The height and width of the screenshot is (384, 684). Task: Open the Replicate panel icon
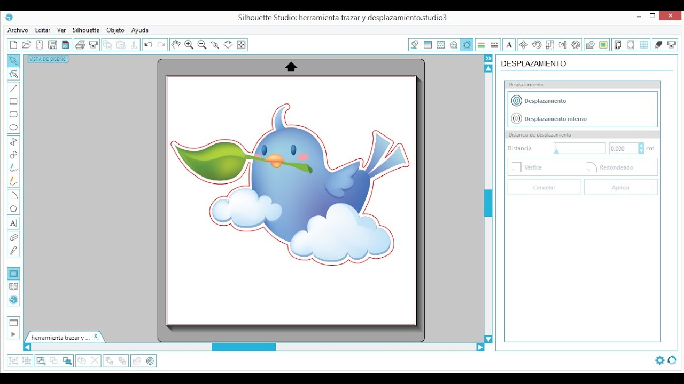(x=576, y=45)
